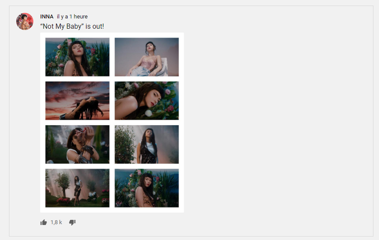Open the misty forest standing portrait thumbnail

coord(147,144)
